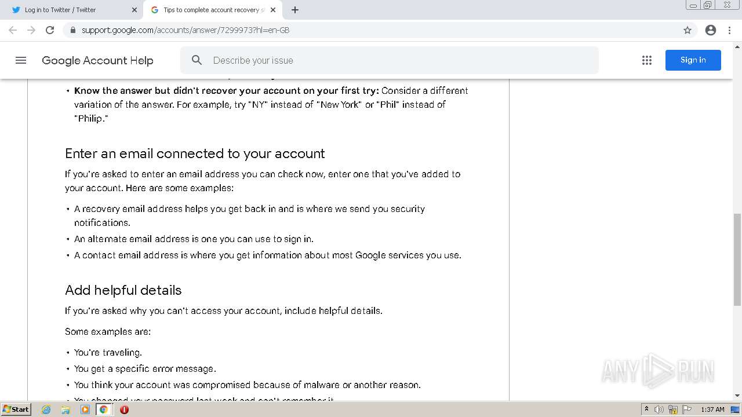742x417 pixels.
Task: View site security lock information
Action: (72, 30)
